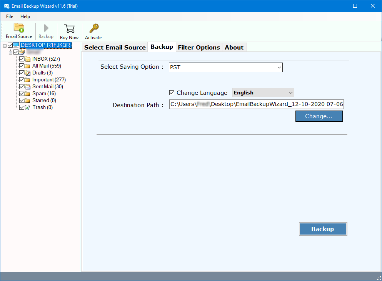Select Important (277) folder label
This screenshot has width=382, height=281.
pos(49,80)
